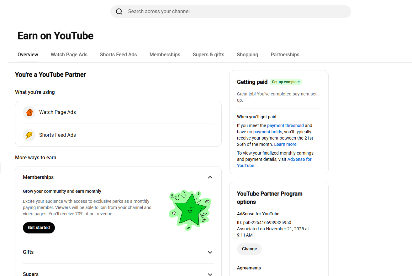412x276 pixels.
Task: Click the More ways to earn heading
Action: point(36,158)
